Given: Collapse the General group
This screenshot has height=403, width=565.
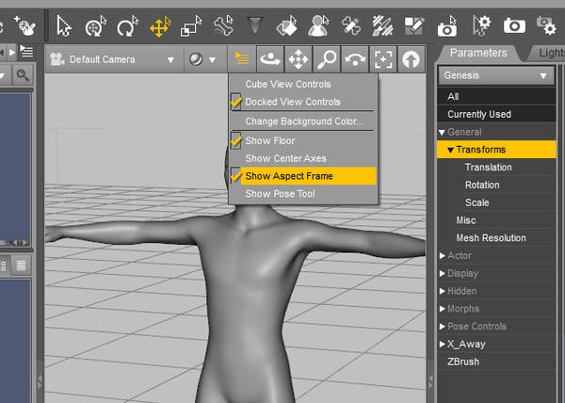Looking at the screenshot, I should [443, 133].
